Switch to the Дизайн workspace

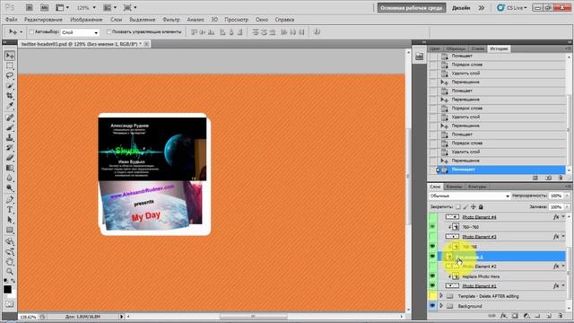pos(461,8)
